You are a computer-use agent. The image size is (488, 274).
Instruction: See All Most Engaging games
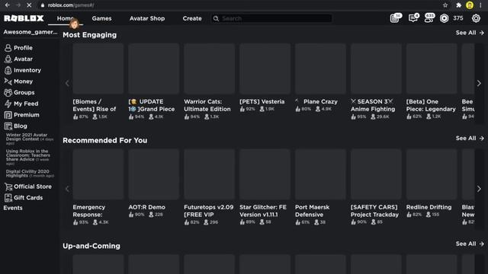[470, 33]
